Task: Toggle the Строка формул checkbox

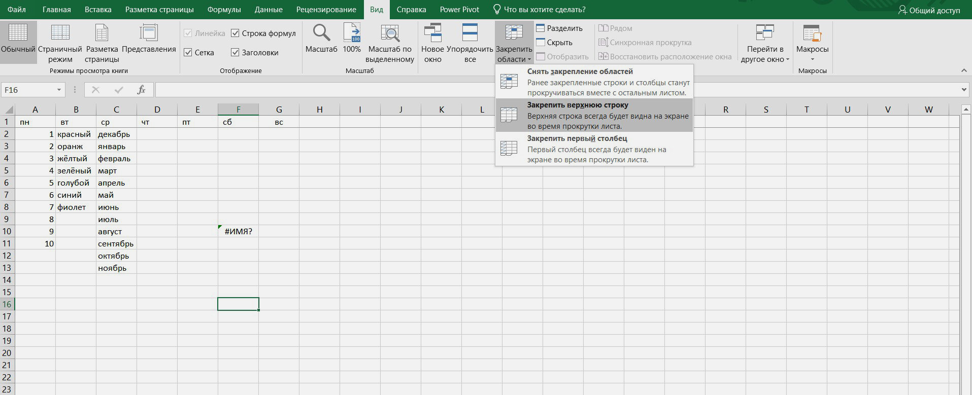Action: [x=235, y=33]
